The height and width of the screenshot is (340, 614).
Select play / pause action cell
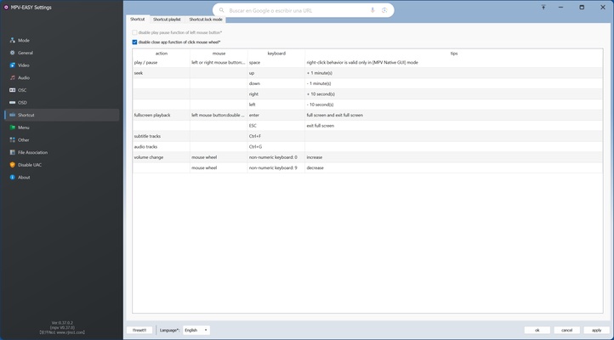(162, 63)
